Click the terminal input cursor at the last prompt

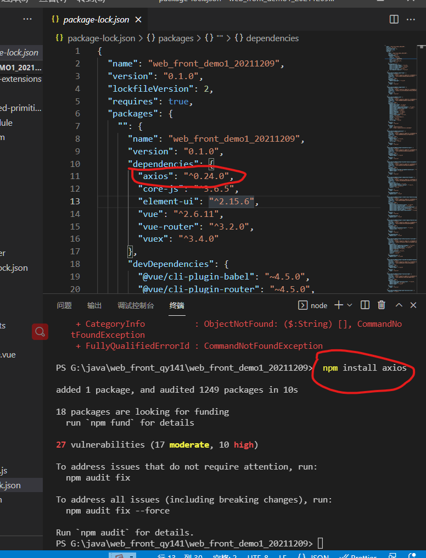click(321, 543)
